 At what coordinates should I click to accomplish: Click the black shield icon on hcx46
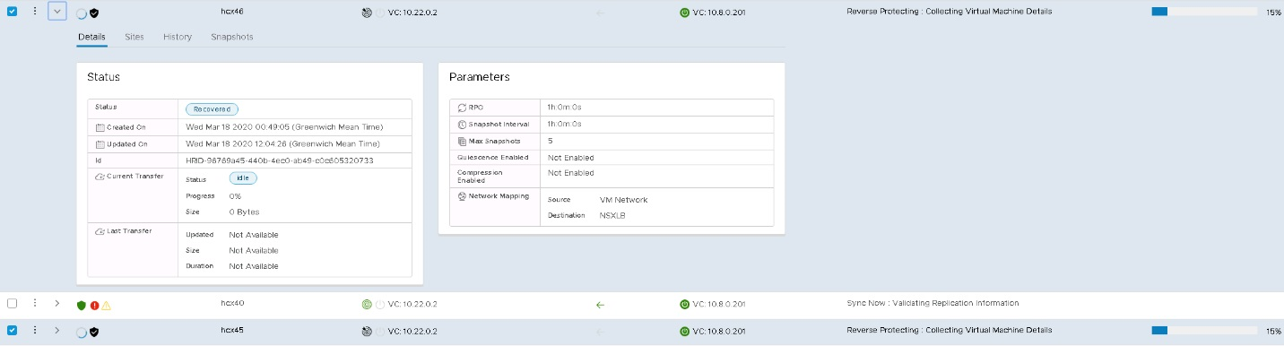(x=94, y=13)
